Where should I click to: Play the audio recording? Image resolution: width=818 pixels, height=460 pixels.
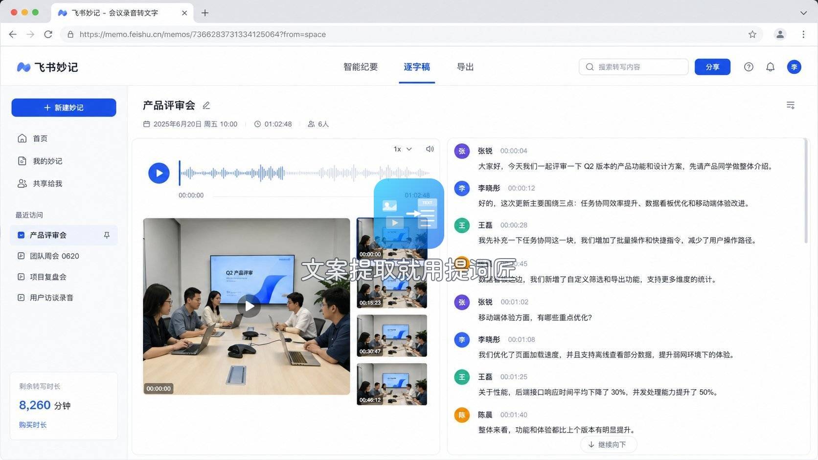coord(159,173)
